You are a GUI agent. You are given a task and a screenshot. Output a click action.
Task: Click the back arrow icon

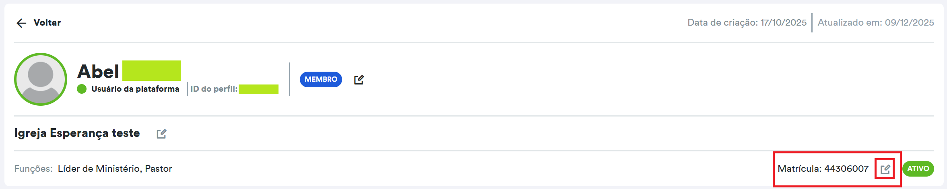click(21, 23)
